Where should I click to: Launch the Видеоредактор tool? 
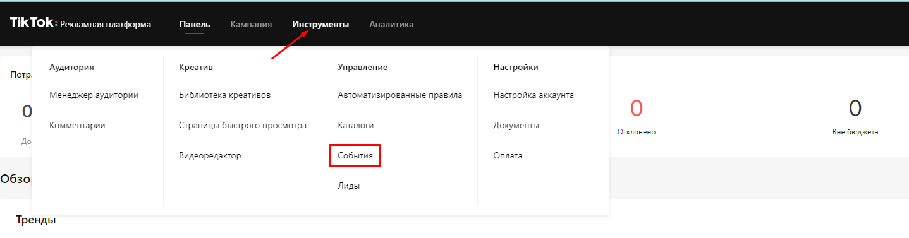(210, 155)
